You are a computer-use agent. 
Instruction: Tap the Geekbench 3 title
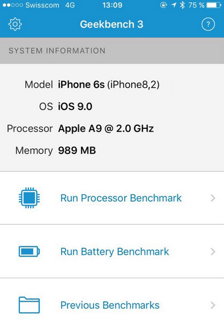[112, 24]
